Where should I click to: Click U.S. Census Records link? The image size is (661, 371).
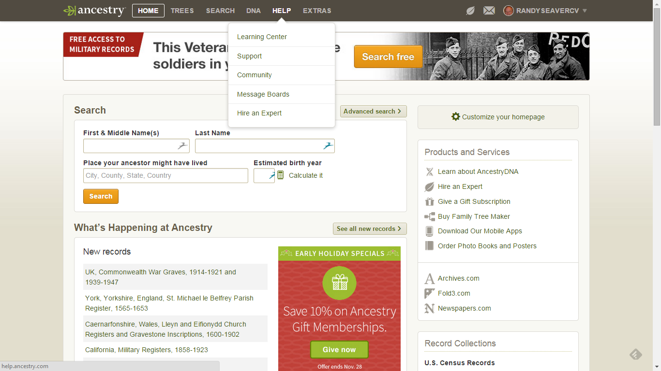click(x=460, y=363)
